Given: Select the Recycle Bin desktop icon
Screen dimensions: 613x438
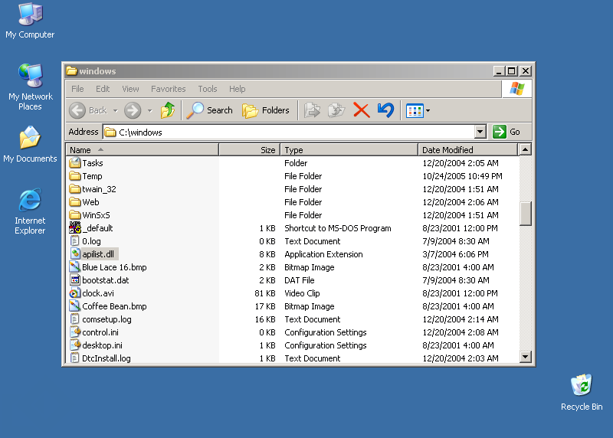Looking at the screenshot, I should pyautogui.click(x=582, y=392).
